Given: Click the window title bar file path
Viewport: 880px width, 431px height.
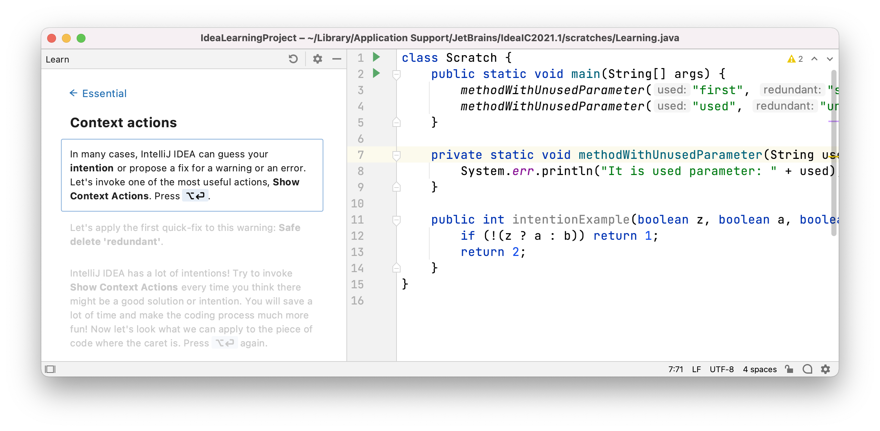Looking at the screenshot, I should pos(440,38).
